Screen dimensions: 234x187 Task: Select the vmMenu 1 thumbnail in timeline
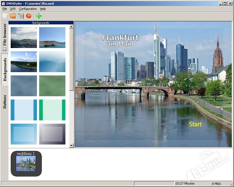tap(26, 163)
